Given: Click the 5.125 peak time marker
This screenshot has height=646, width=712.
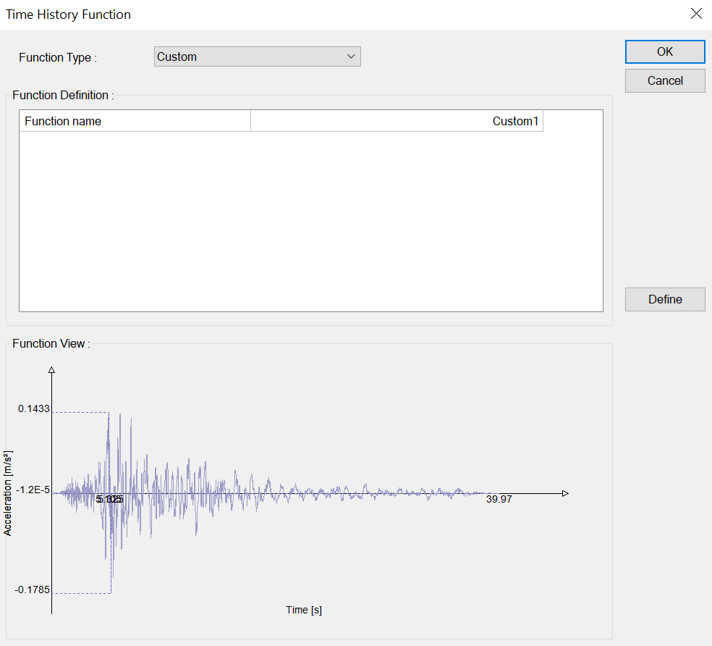Looking at the screenshot, I should [110, 499].
